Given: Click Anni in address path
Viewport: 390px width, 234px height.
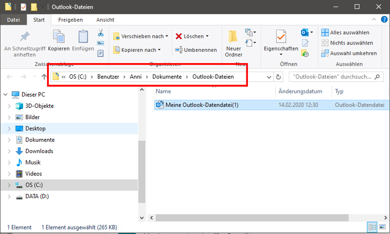Looking at the screenshot, I should pos(135,77).
